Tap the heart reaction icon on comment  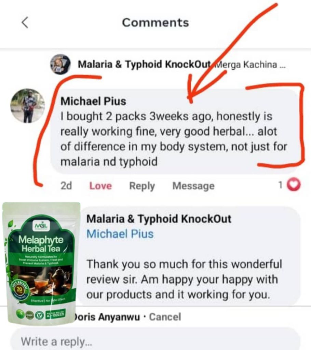(294, 185)
